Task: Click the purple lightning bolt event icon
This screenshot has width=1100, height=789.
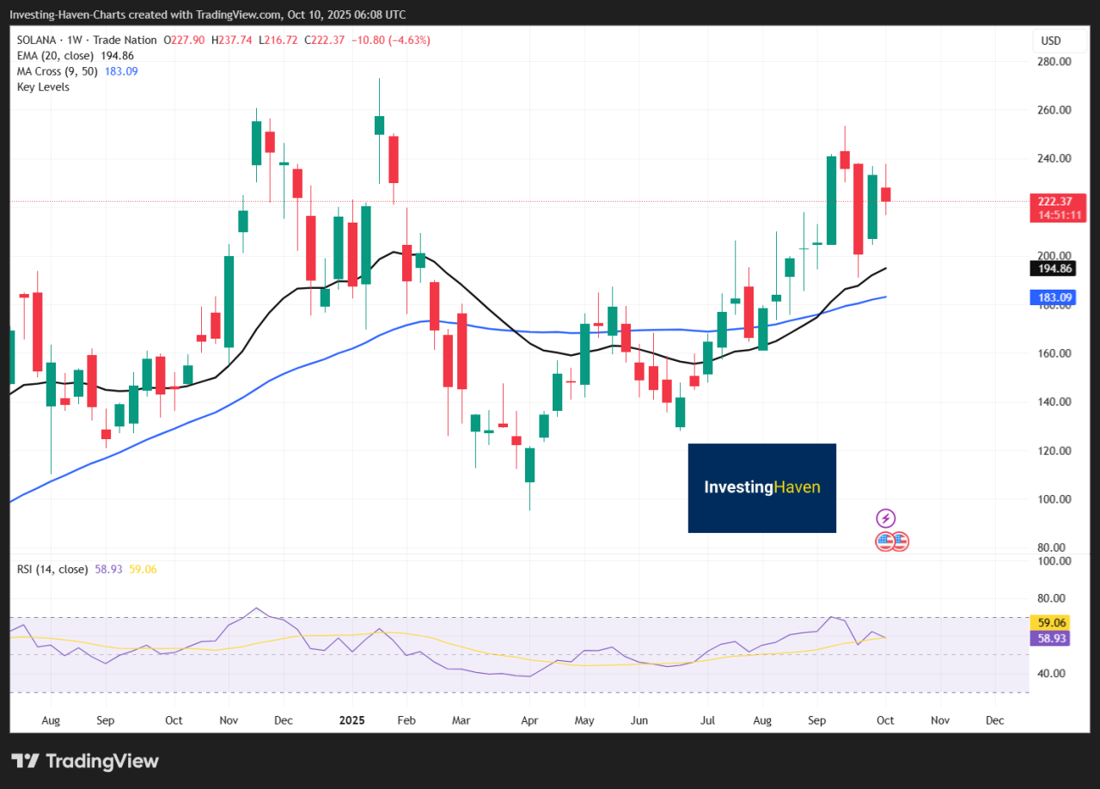Action: pyautogui.click(x=885, y=518)
